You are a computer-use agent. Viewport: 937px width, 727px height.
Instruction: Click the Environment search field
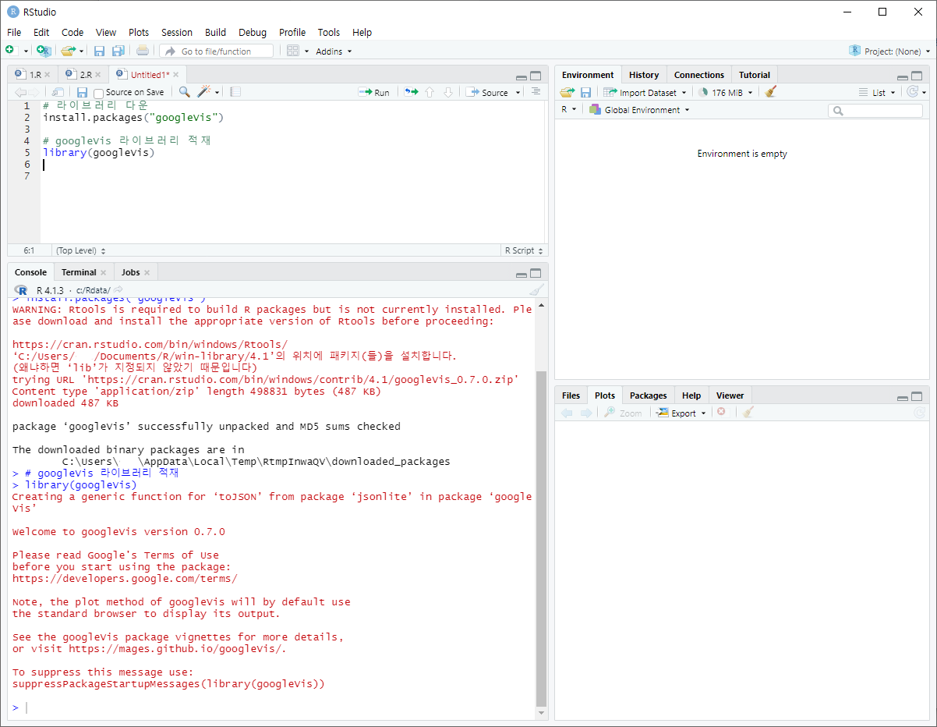point(875,111)
